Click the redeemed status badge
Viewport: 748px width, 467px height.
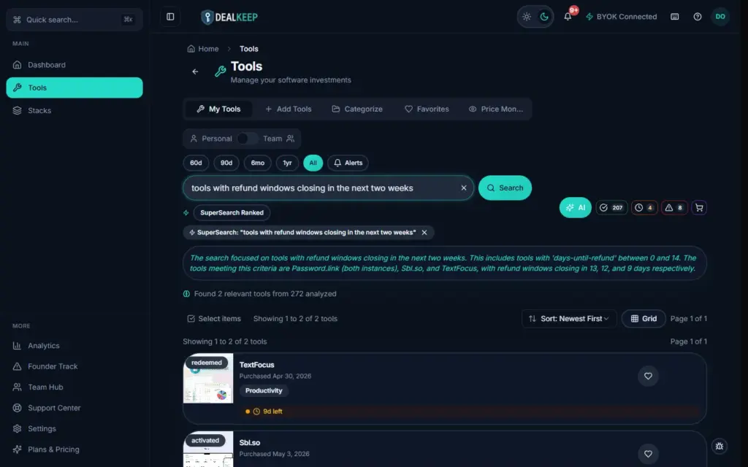(207, 363)
